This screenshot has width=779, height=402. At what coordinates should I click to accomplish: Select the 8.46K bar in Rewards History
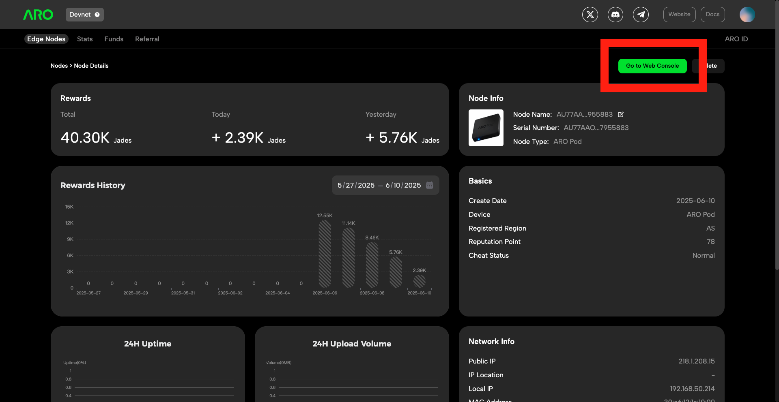point(372,265)
